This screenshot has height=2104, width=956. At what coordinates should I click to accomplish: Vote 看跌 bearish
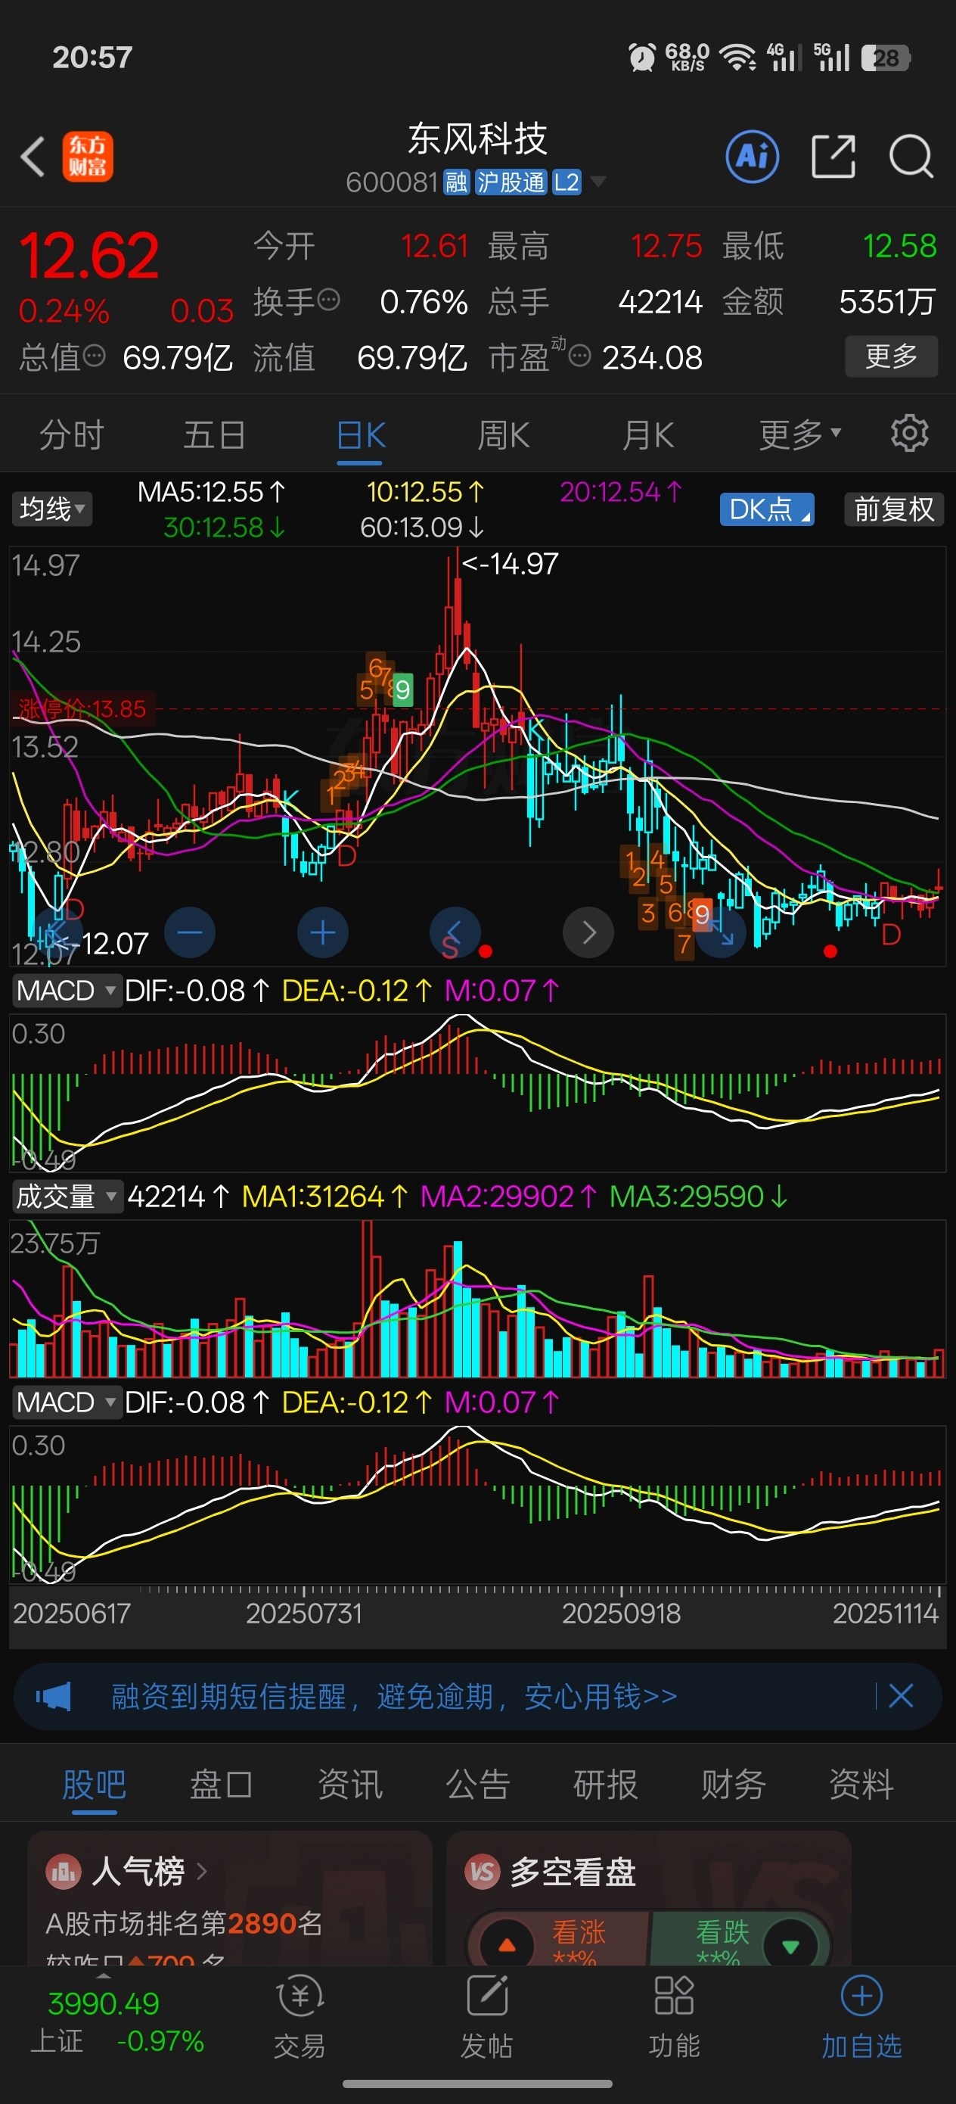tap(739, 1940)
